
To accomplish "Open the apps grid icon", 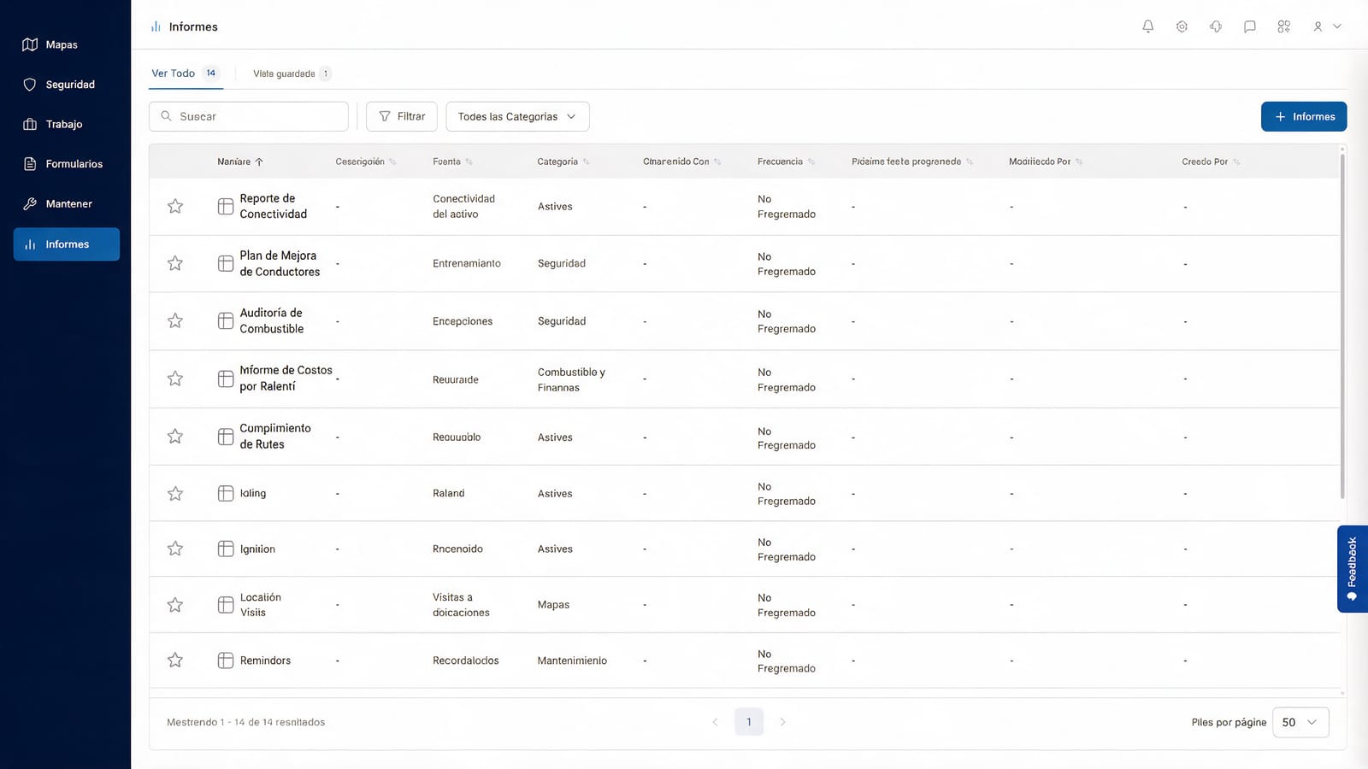I will (x=1283, y=26).
